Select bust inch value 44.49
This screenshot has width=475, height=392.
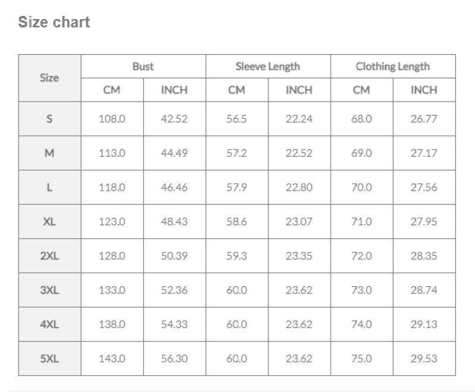pyautogui.click(x=174, y=153)
